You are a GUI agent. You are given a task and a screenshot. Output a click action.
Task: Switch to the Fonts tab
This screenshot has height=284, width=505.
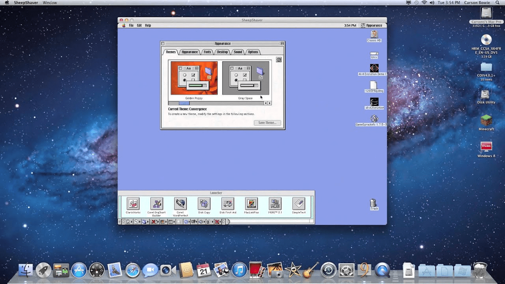(x=207, y=52)
